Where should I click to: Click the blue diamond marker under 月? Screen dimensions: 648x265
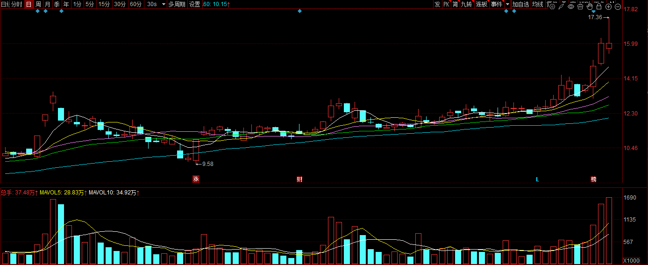coord(46,11)
